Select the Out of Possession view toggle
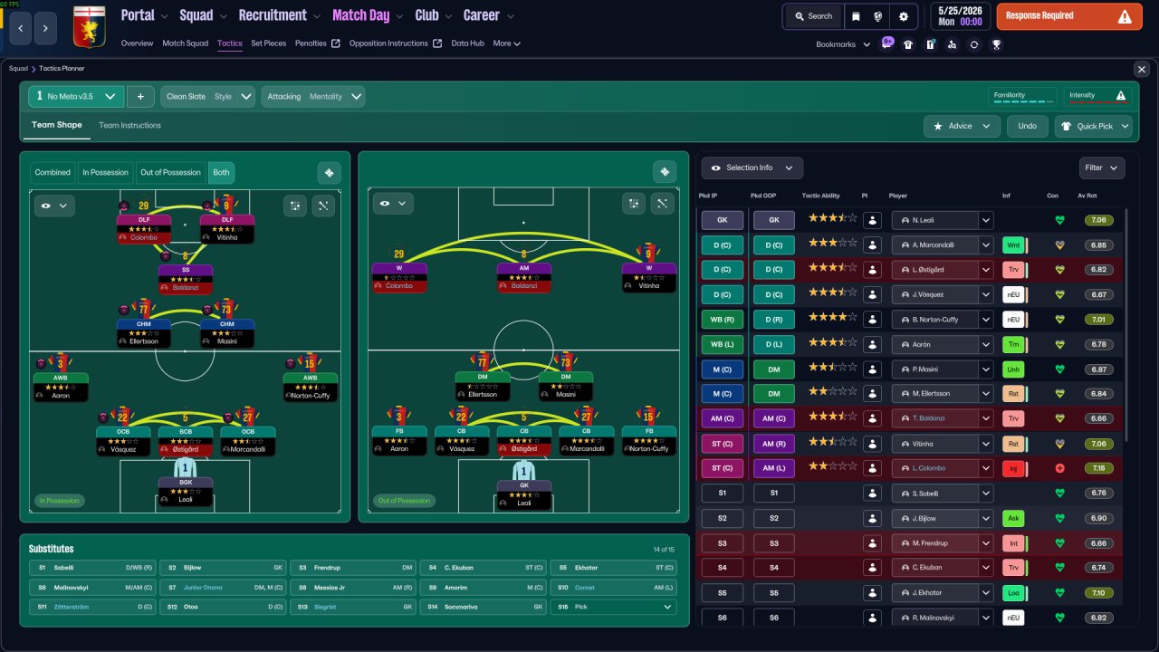This screenshot has width=1159, height=652. pyautogui.click(x=170, y=172)
